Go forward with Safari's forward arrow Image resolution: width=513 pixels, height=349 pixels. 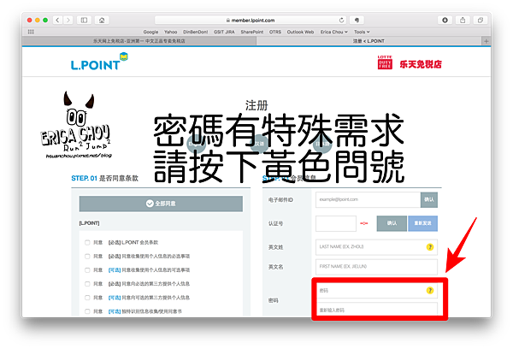coord(68,21)
